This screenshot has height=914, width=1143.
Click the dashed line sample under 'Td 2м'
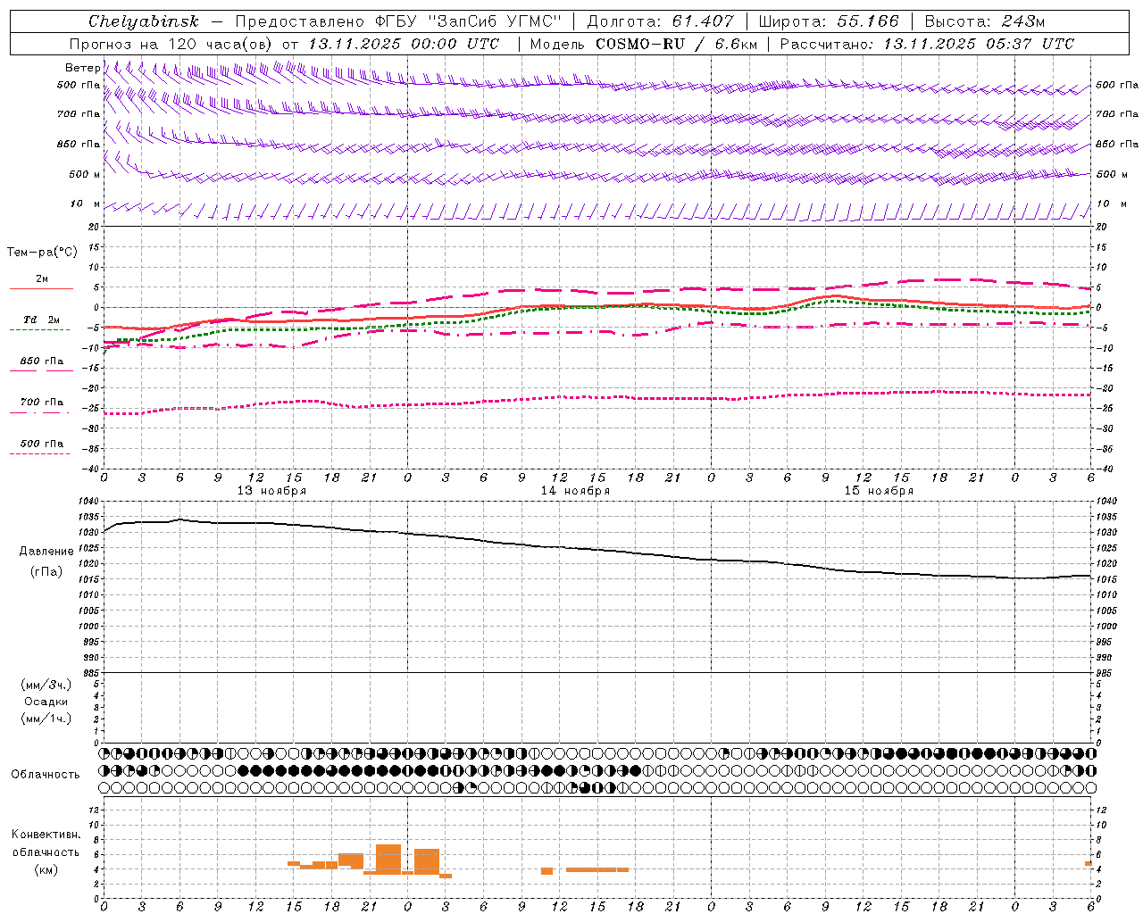(39, 329)
